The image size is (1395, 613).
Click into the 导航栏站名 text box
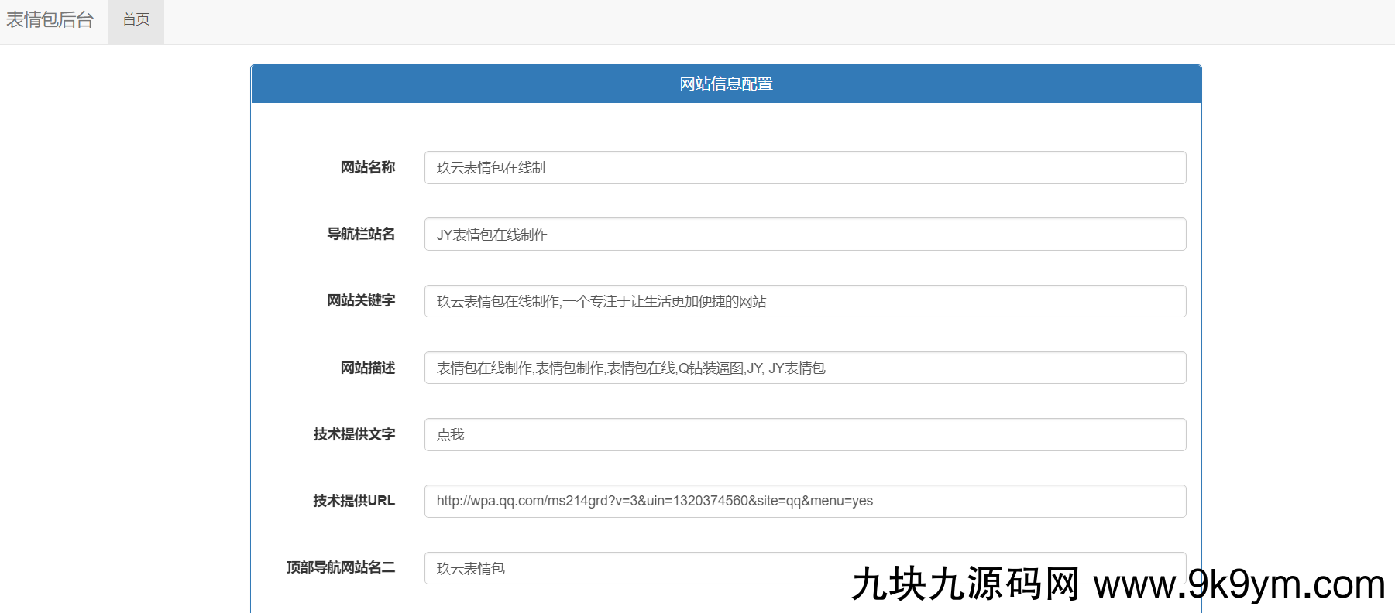click(804, 235)
